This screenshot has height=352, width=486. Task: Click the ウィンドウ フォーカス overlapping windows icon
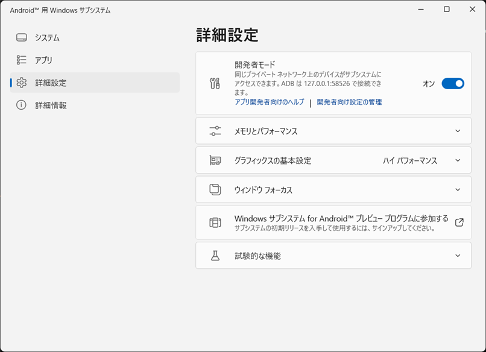(x=215, y=190)
